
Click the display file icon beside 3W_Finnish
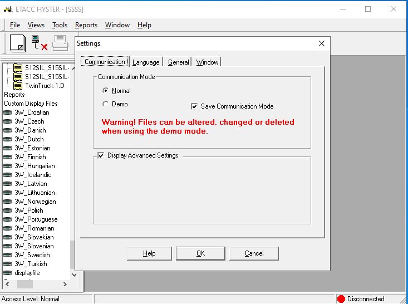point(7,157)
